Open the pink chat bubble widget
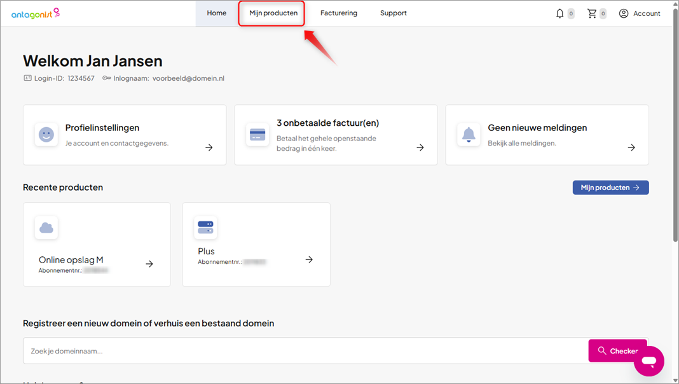Image resolution: width=679 pixels, height=384 pixels. point(648,361)
